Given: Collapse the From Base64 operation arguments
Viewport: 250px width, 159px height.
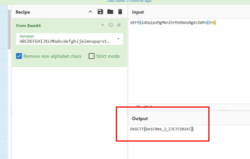Looking at the screenshot, I should [x=102, y=25].
